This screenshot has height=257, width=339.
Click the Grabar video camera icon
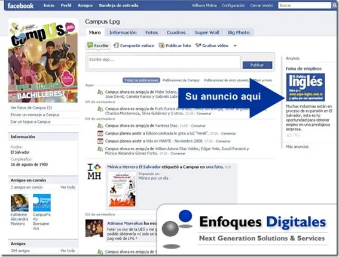coord(198,45)
